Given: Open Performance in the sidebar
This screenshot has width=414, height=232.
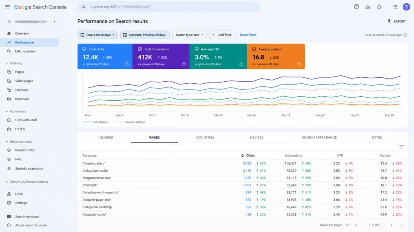Looking at the screenshot, I should pos(30,42).
